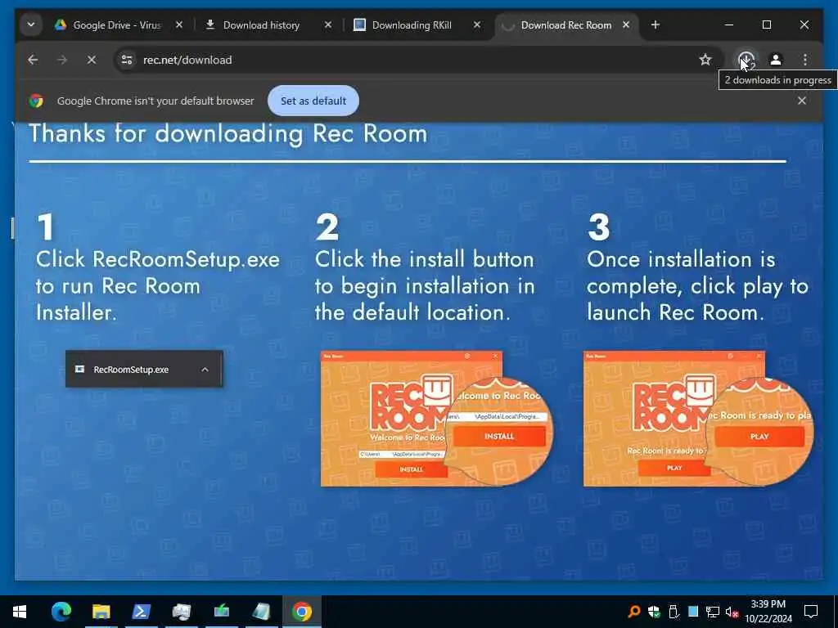Open the Chrome downloads bubble
The width and height of the screenshot is (838, 628).
coord(746,60)
